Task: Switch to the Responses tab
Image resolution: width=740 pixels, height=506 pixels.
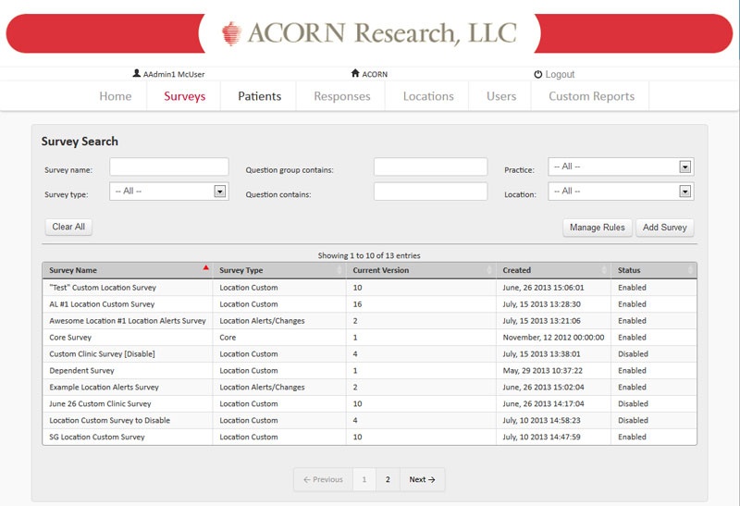Action: click(341, 96)
